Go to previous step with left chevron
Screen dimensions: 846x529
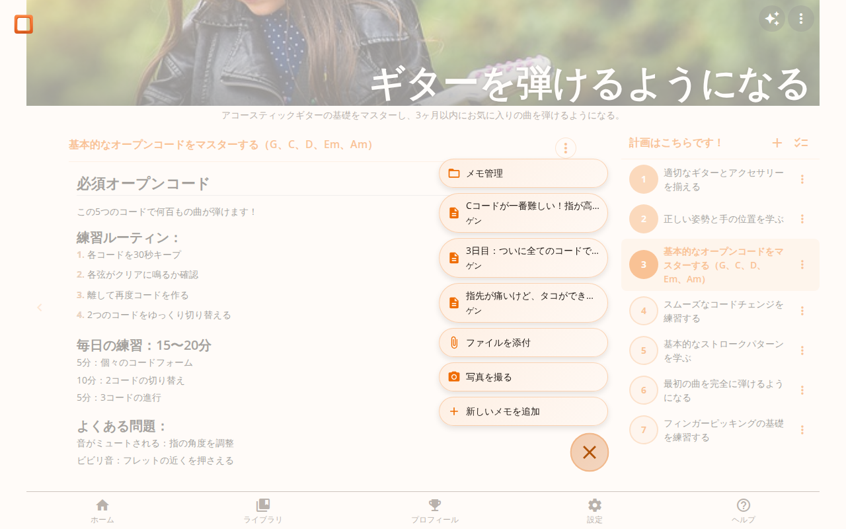point(40,307)
